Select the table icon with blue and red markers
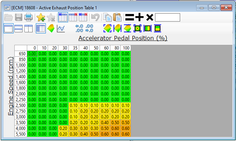This screenshot has height=141, width=236. 83,17
